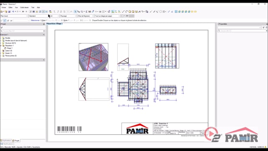Select the arrow pointer selection tool
Viewport: 268px width, 151px height.
tap(75, 12)
